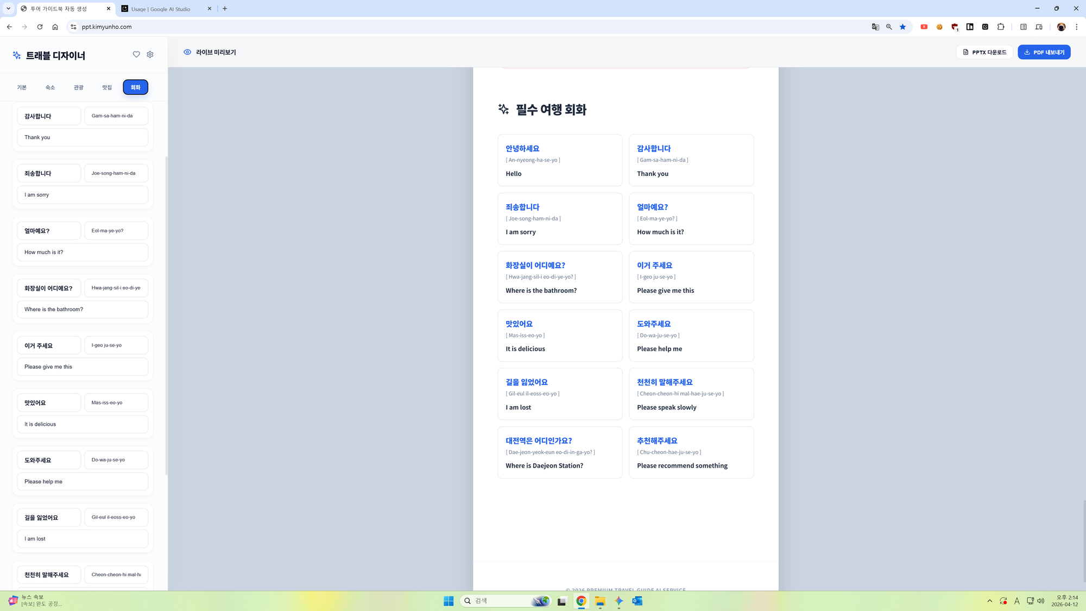
Task: Click the 'I am sorry' translation field
Action: (83, 195)
